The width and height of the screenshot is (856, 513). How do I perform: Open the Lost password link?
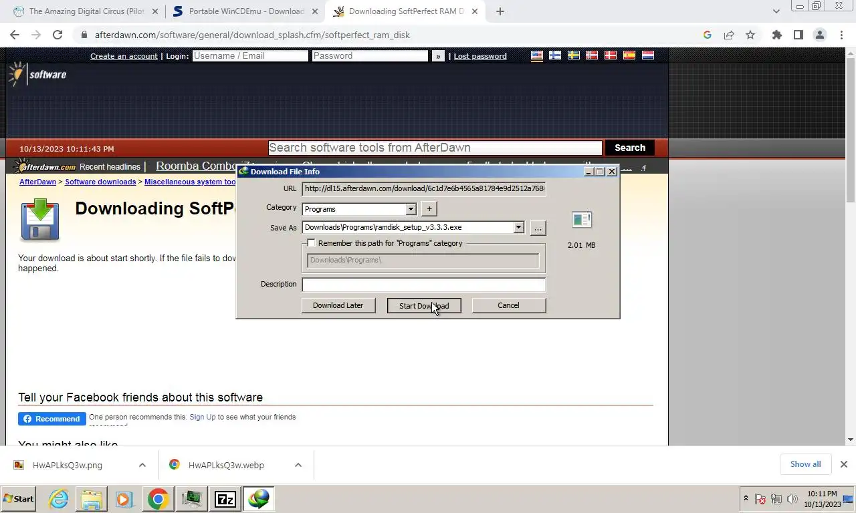click(x=480, y=56)
